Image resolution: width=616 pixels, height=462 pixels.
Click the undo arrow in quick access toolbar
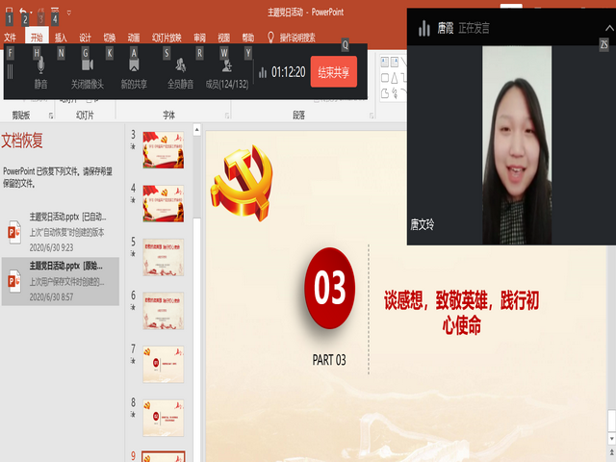tap(24, 12)
